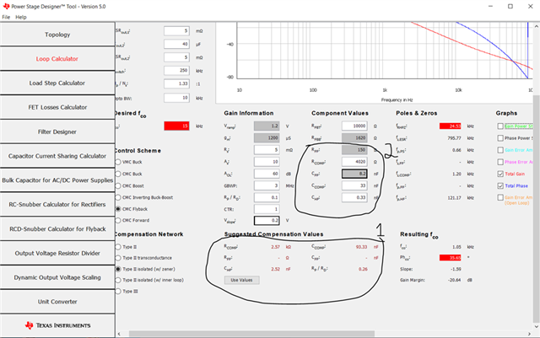Open the Filter Designer

[57, 131]
